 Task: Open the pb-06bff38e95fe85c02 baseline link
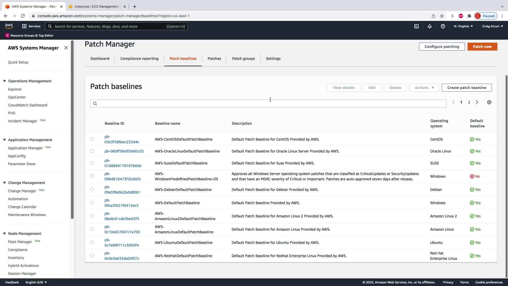pyautogui.click(x=124, y=151)
